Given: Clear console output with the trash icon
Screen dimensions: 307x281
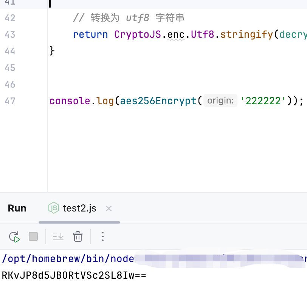Looking at the screenshot, I should (x=78, y=237).
